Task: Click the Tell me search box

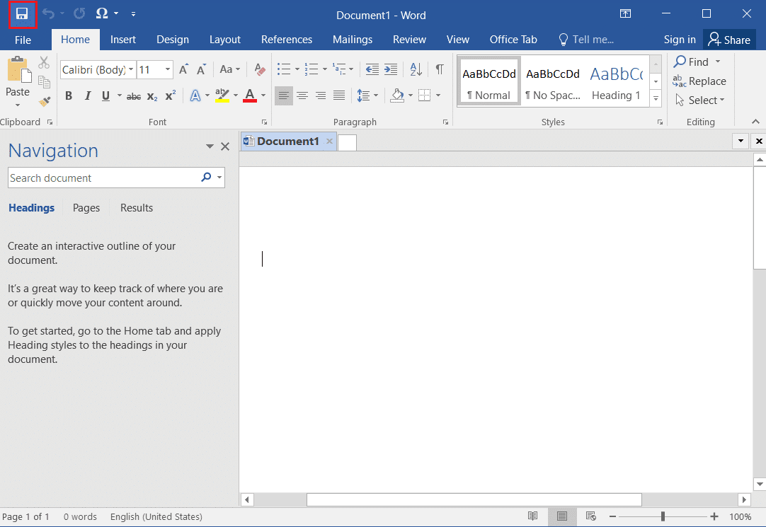Action: pyautogui.click(x=587, y=40)
